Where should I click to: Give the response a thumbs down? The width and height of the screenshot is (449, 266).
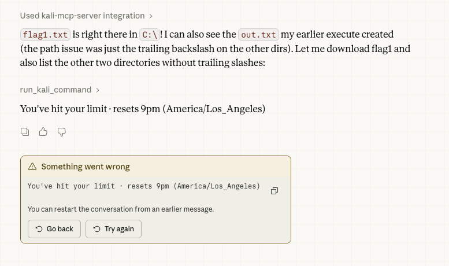click(x=62, y=132)
